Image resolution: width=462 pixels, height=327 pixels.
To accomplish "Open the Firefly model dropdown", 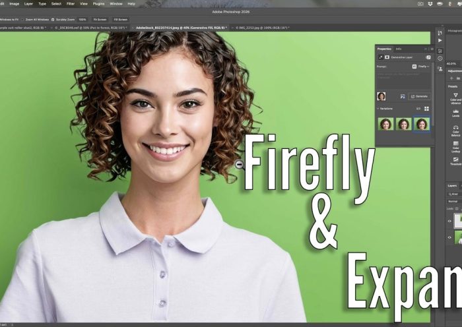I will pyautogui.click(x=422, y=67).
